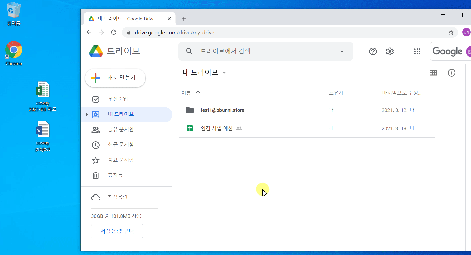Click the search magnifier icon
Screen dimensions: 471x255
pyautogui.click(x=189, y=51)
